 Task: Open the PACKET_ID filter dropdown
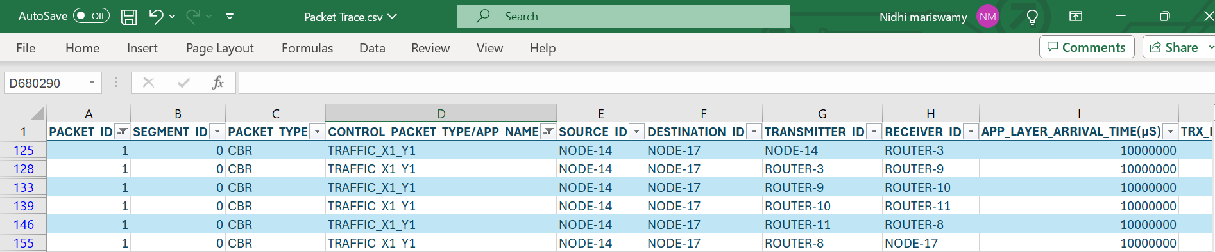tap(121, 132)
